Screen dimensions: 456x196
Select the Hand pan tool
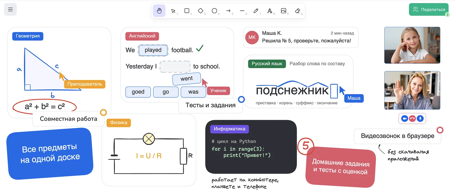(159, 11)
